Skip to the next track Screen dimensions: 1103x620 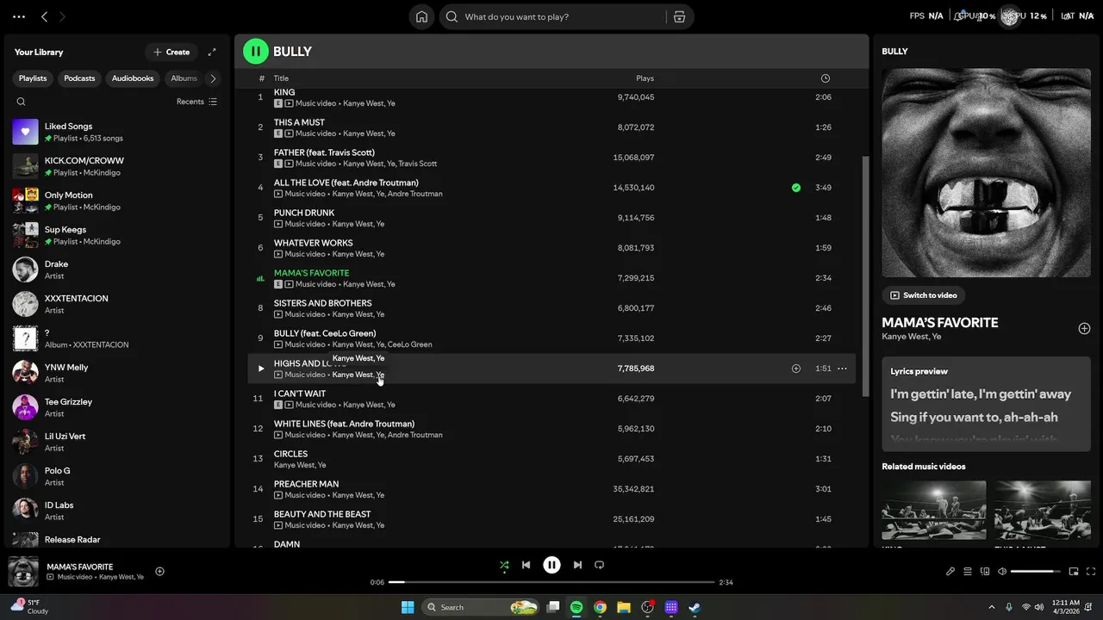(577, 565)
